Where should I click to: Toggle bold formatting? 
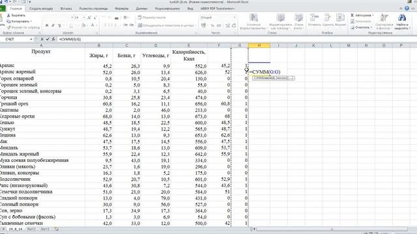(x=47, y=25)
